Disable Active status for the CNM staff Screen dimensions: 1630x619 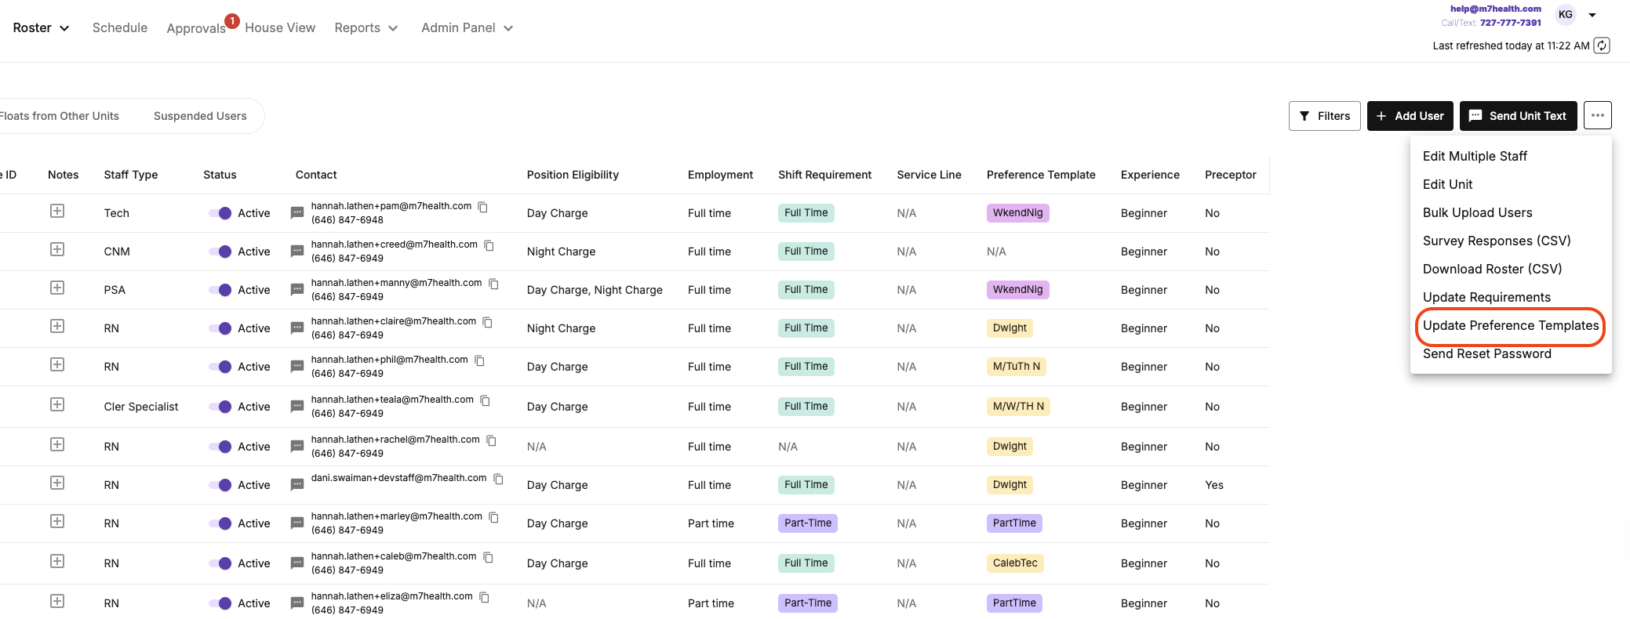click(220, 252)
